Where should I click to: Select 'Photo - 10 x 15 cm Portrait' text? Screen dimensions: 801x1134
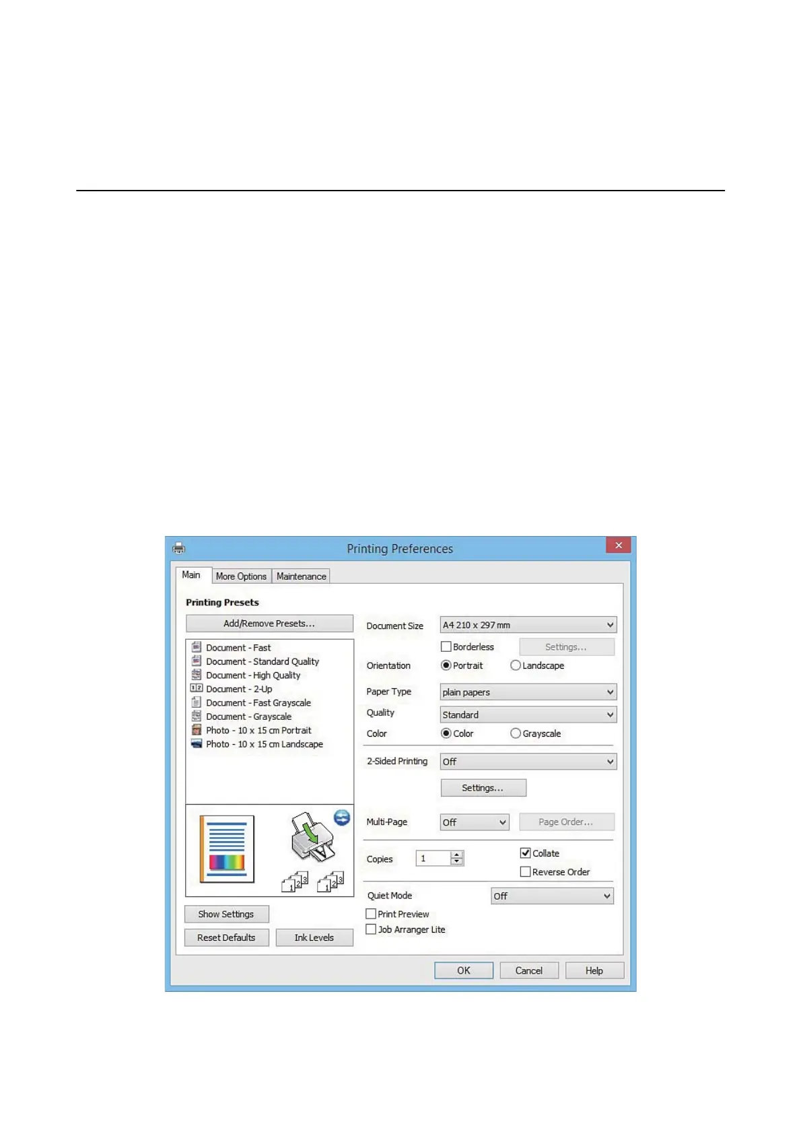point(258,731)
